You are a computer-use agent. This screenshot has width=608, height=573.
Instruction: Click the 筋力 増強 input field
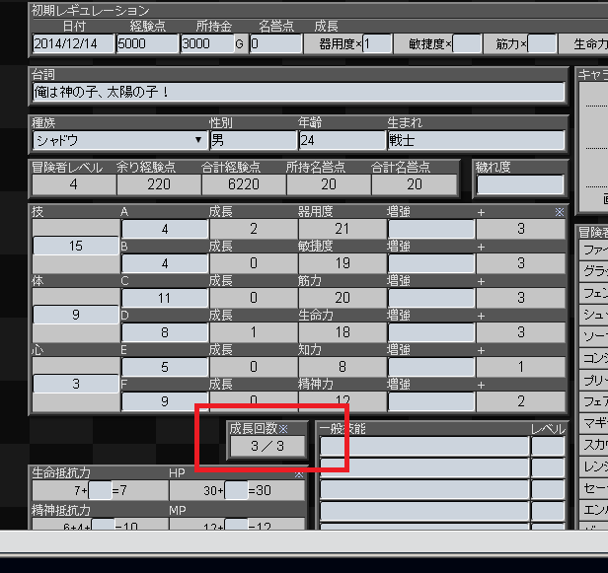(x=429, y=298)
